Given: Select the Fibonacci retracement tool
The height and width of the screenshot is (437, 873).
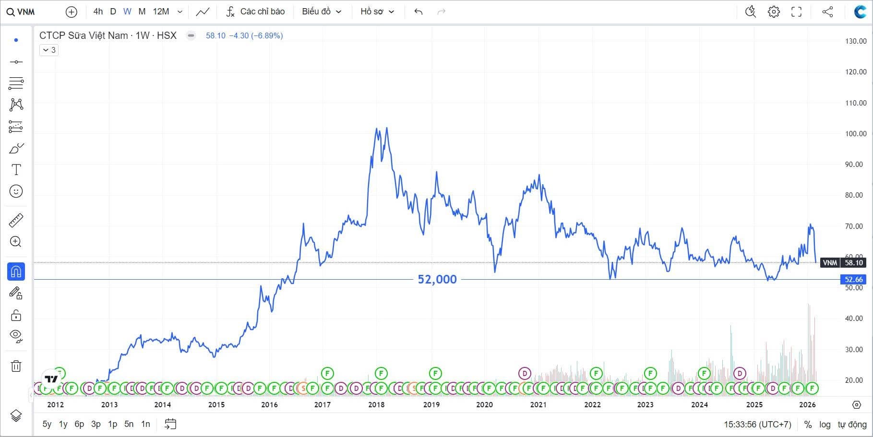Looking at the screenshot, I should pyautogui.click(x=16, y=83).
